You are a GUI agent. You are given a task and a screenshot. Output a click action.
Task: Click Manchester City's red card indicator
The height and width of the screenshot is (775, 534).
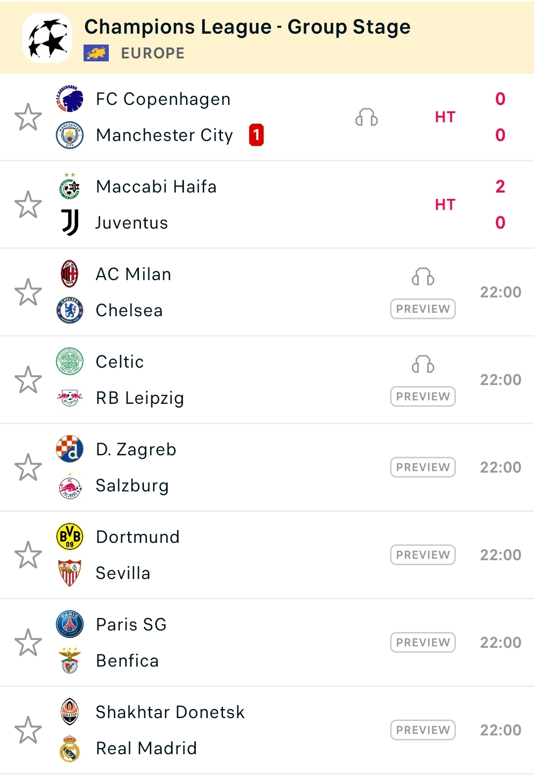[x=256, y=135]
